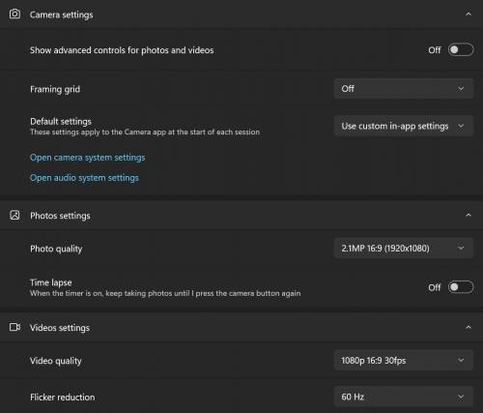Click the picture icon beside Photos settings
Image resolution: width=483 pixels, height=413 pixels.
click(14, 215)
